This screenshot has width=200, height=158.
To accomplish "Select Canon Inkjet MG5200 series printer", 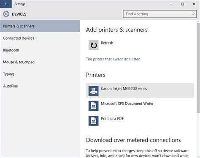I will click(x=140, y=90).
